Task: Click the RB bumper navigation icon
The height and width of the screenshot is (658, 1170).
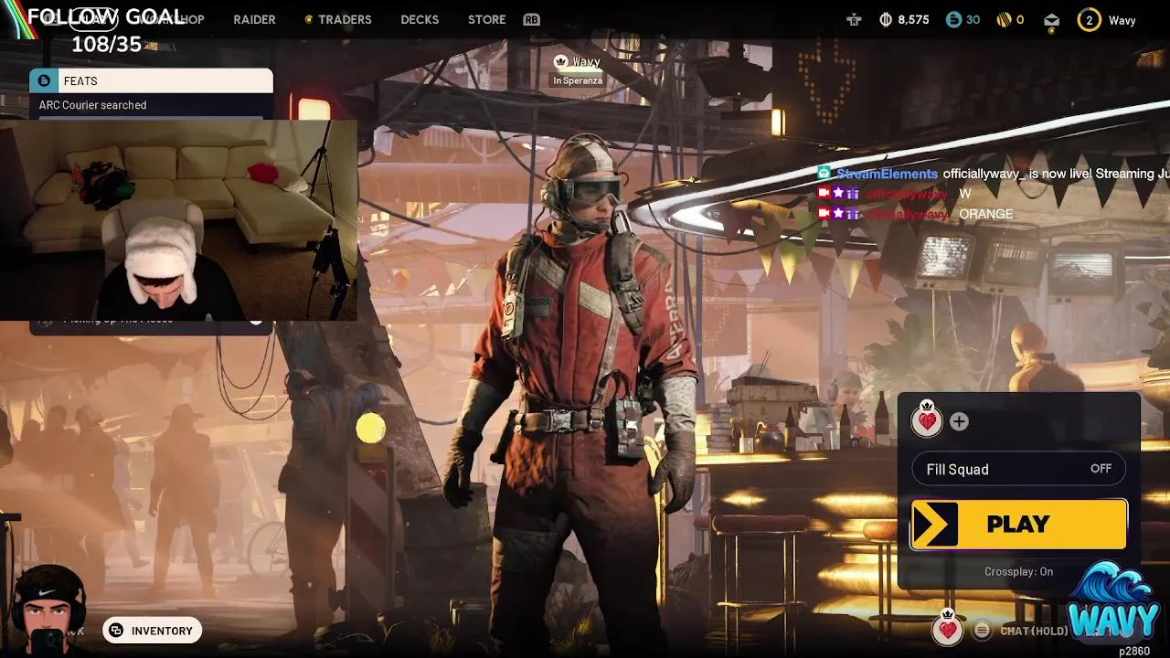Action: point(531,19)
